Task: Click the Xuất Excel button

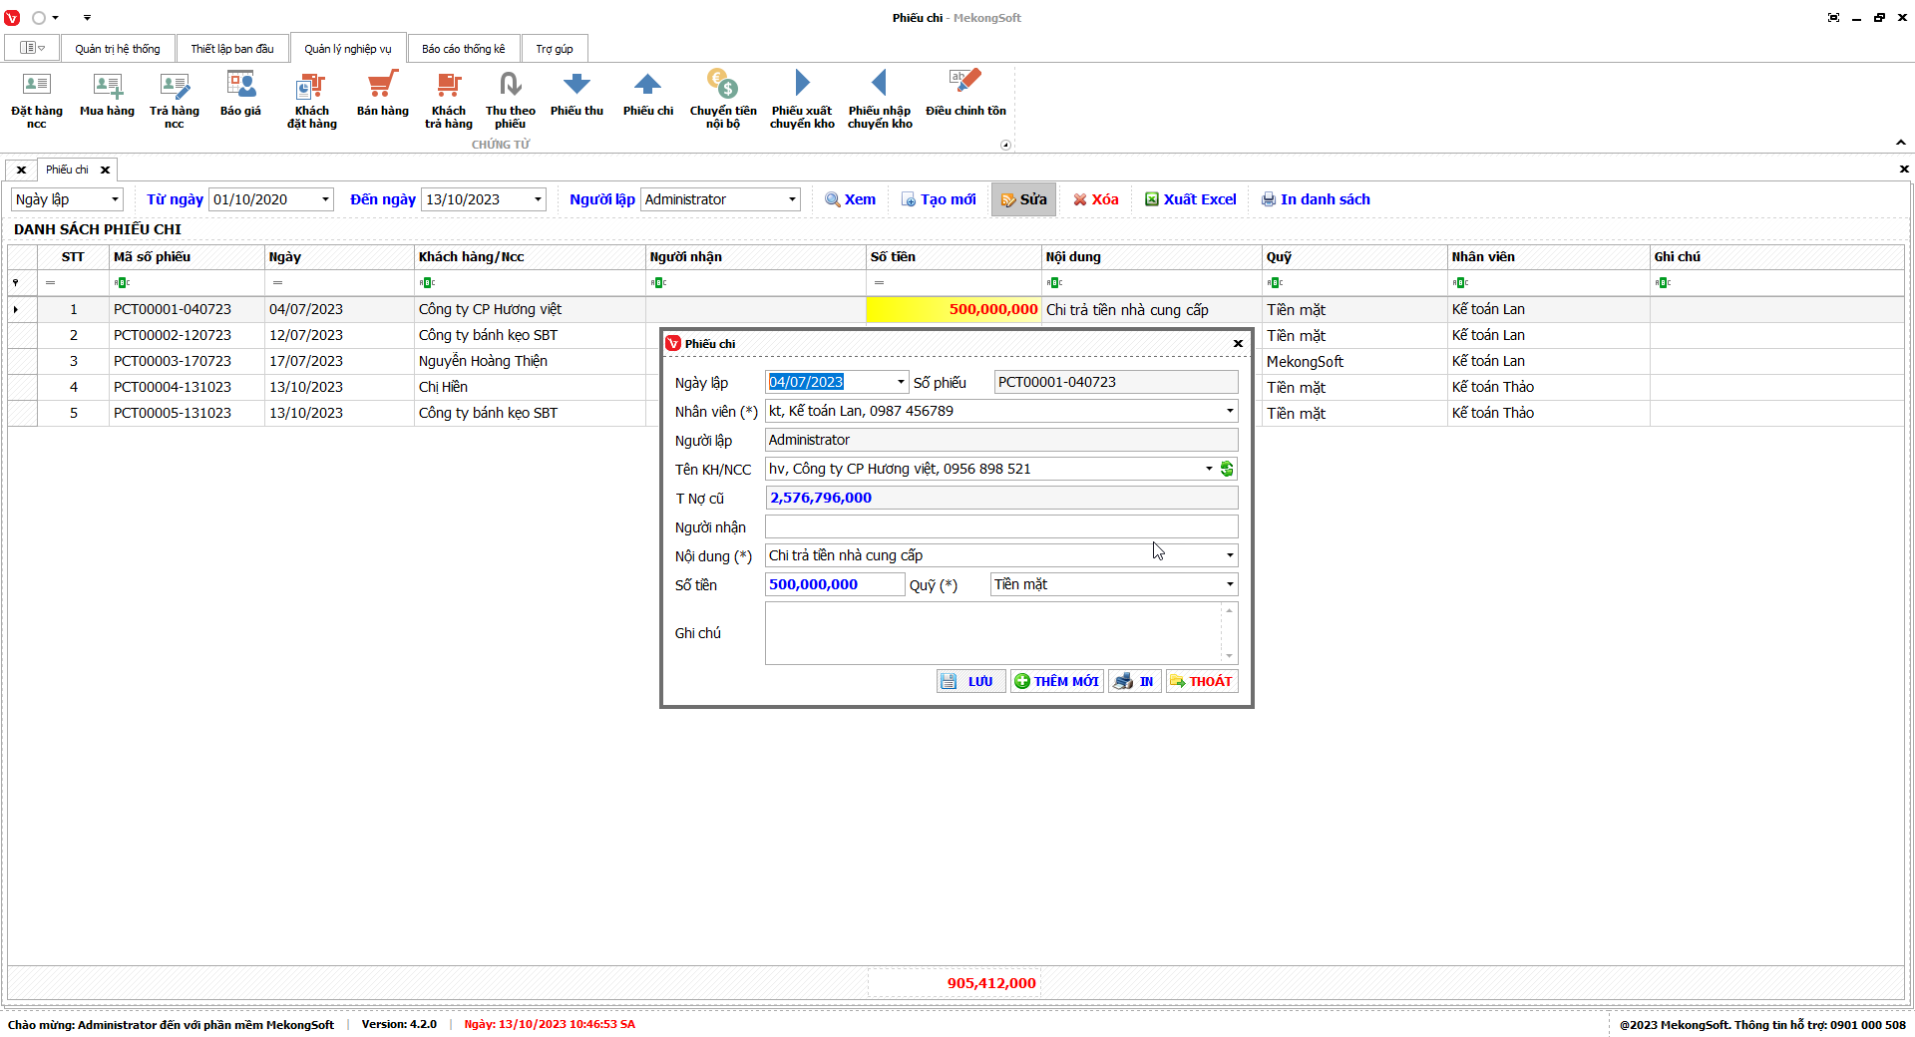Action: point(1190,199)
